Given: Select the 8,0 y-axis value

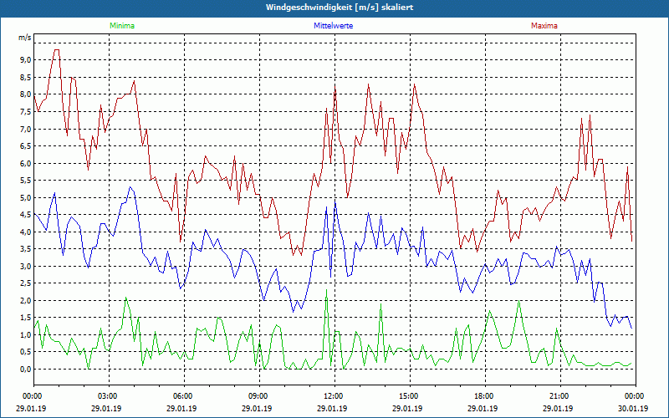Looking at the screenshot, I should click(x=26, y=94).
